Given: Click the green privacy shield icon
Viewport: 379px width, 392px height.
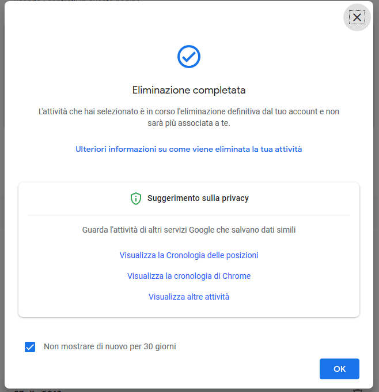Looking at the screenshot, I should tap(136, 199).
